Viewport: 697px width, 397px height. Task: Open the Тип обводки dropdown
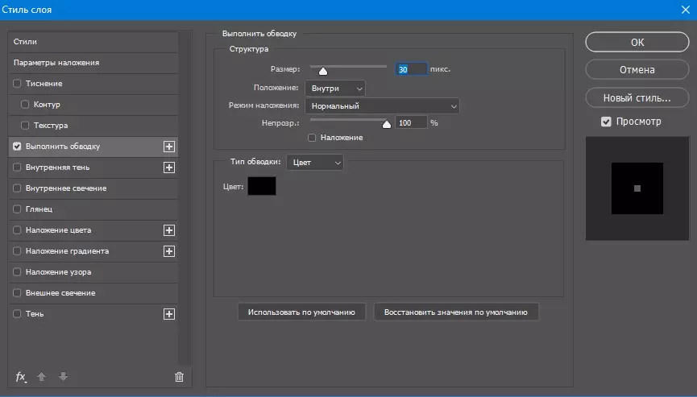pos(315,163)
